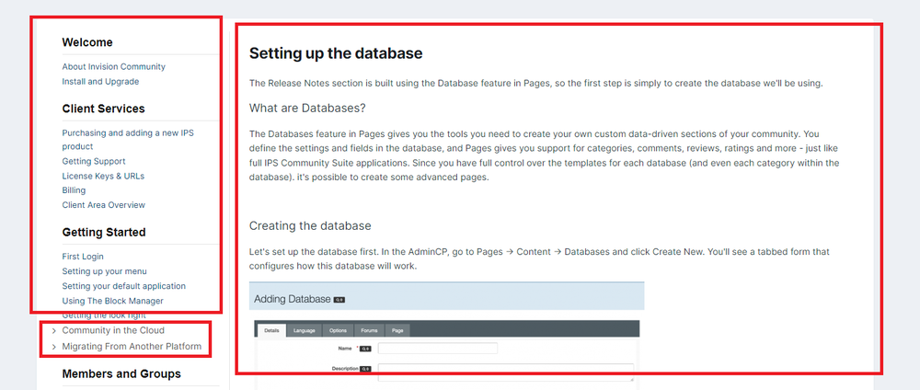Open the Getting Support link
The image size is (920, 390).
pos(94,161)
